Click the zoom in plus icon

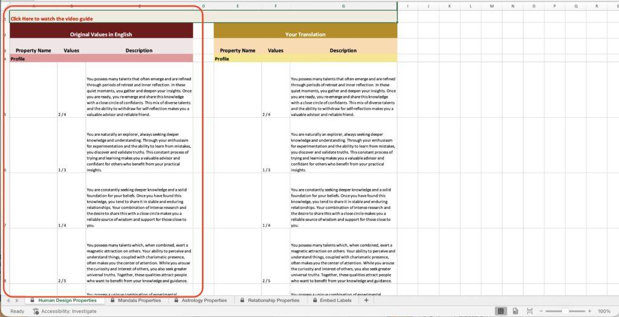coord(591,311)
